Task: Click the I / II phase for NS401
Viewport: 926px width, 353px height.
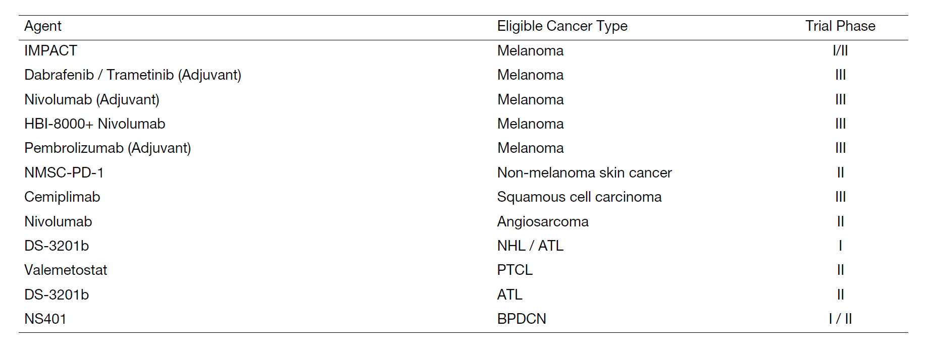Action: coord(840,319)
